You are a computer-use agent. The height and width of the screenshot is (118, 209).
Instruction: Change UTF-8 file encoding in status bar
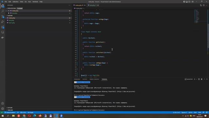pyautogui.click(x=190, y=112)
